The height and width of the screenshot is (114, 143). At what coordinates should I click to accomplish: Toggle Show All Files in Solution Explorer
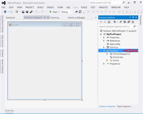[x=133, y=22]
